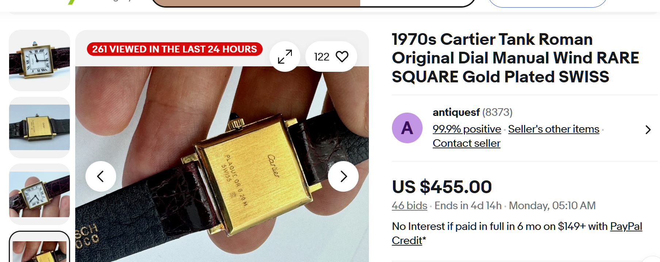The width and height of the screenshot is (660, 262).
Task: View the 46 bids history
Action: [409, 206]
